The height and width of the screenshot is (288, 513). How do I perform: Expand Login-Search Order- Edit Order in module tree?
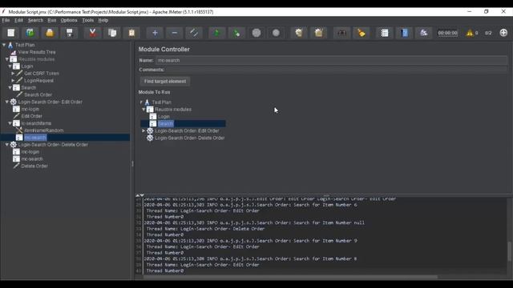pos(143,130)
